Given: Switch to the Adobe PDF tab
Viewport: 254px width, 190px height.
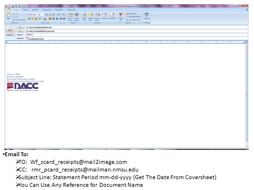Looking at the screenshot, I should point(71,10).
